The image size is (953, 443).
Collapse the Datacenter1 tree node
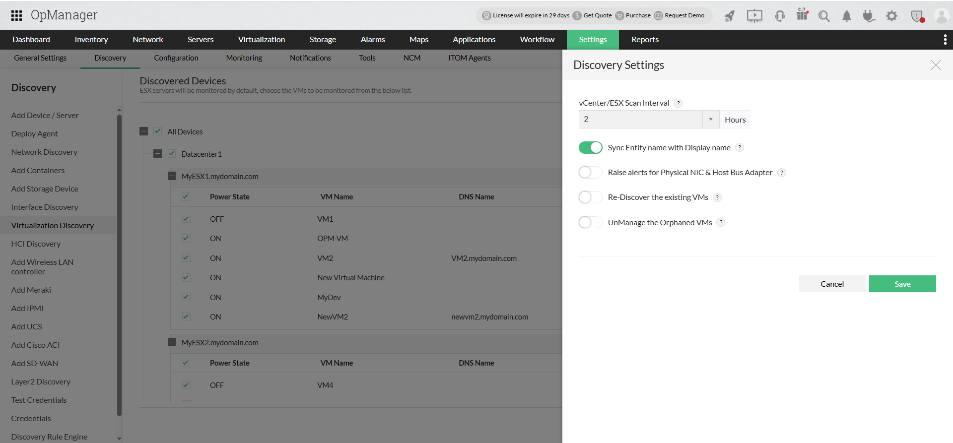(x=158, y=154)
